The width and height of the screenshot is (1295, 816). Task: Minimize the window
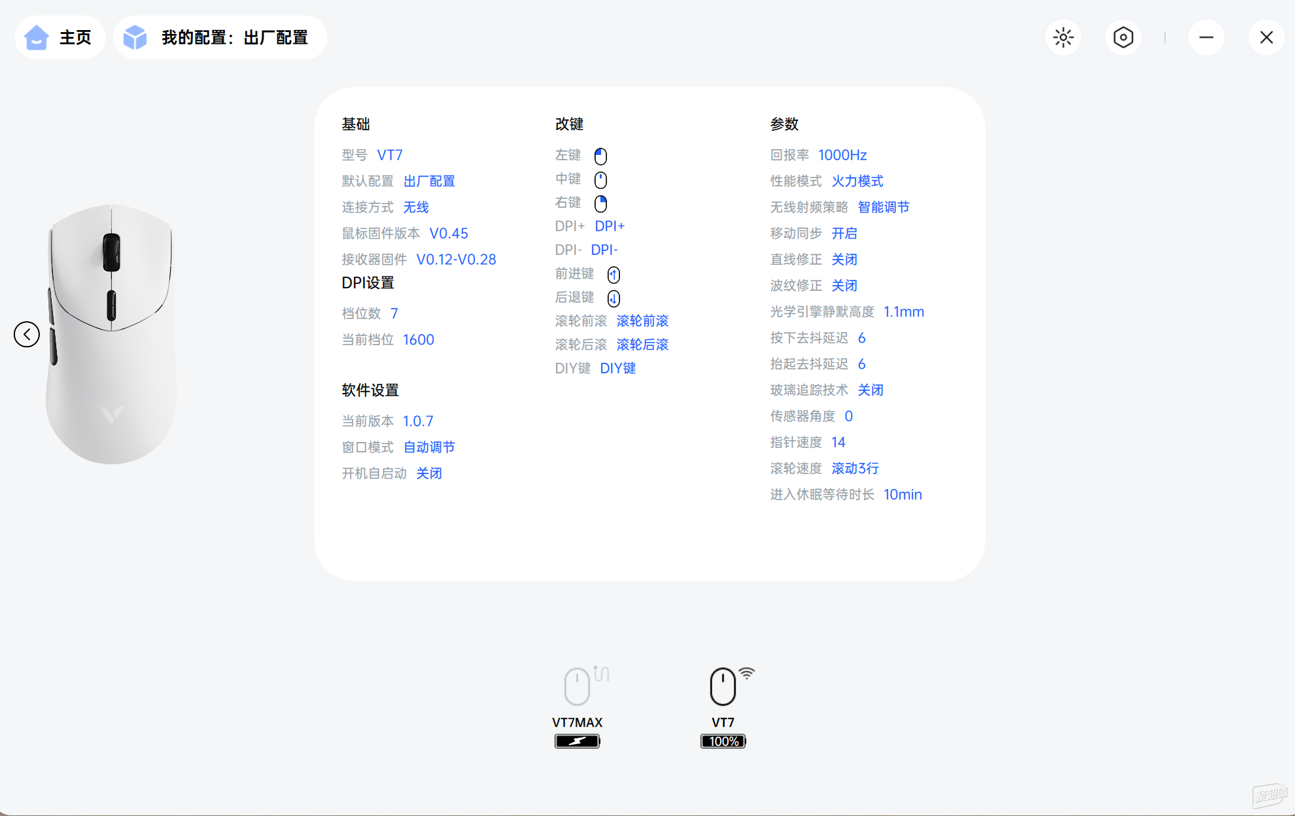coord(1206,37)
